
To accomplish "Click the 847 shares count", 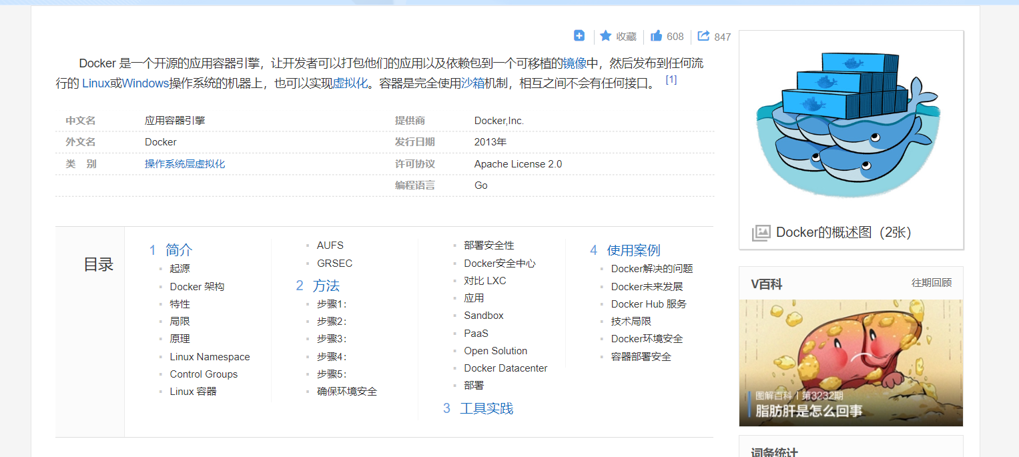I will point(723,37).
